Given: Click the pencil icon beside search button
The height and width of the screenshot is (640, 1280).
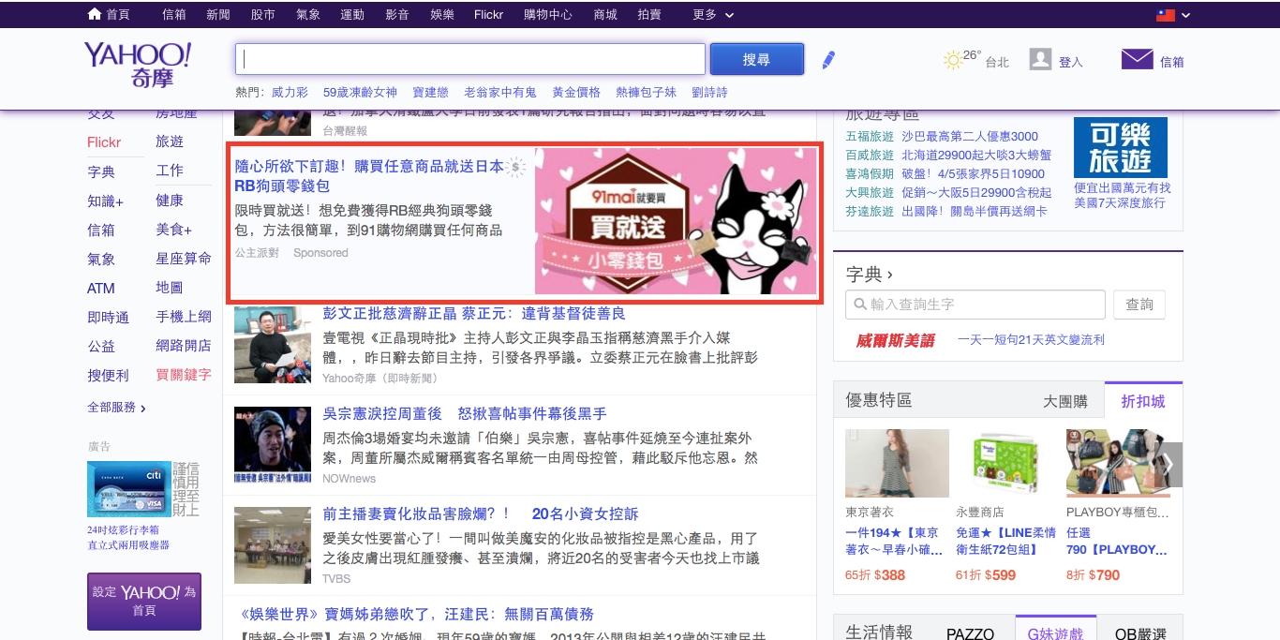Looking at the screenshot, I should [x=827, y=60].
